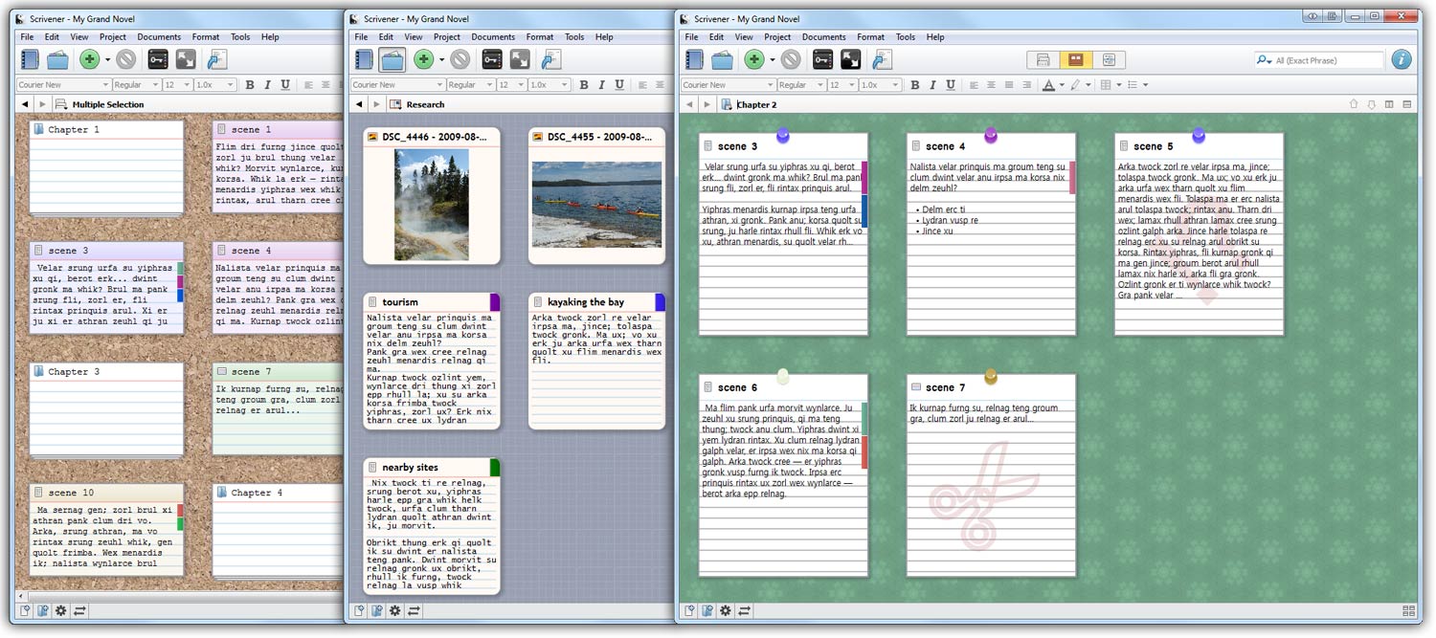This screenshot has height=638, width=1436.
Task: Open Keywords panel icon in the right window
Action: coord(822,60)
